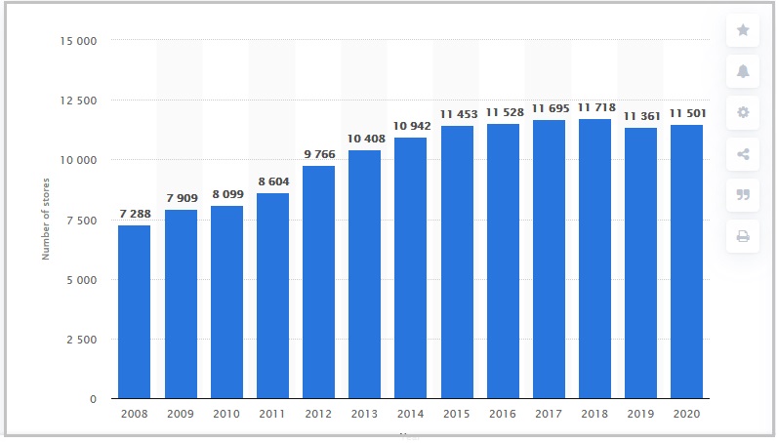Select the 2014 bar labeled 10 942
This screenshot has height=443, width=778.
point(410,268)
